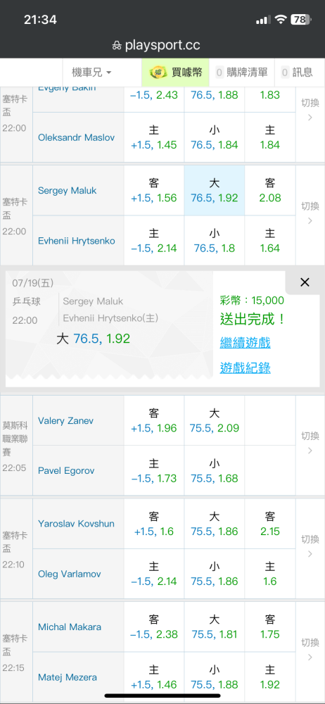This screenshot has width=325, height=704.
Task: Select 小 76.5, 1.8 for Evhenii Hrytsenko
Action: pyautogui.click(x=214, y=241)
